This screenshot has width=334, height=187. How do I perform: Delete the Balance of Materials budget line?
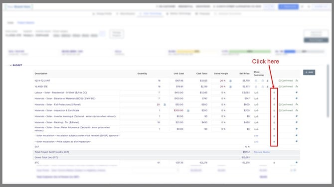click(x=274, y=98)
